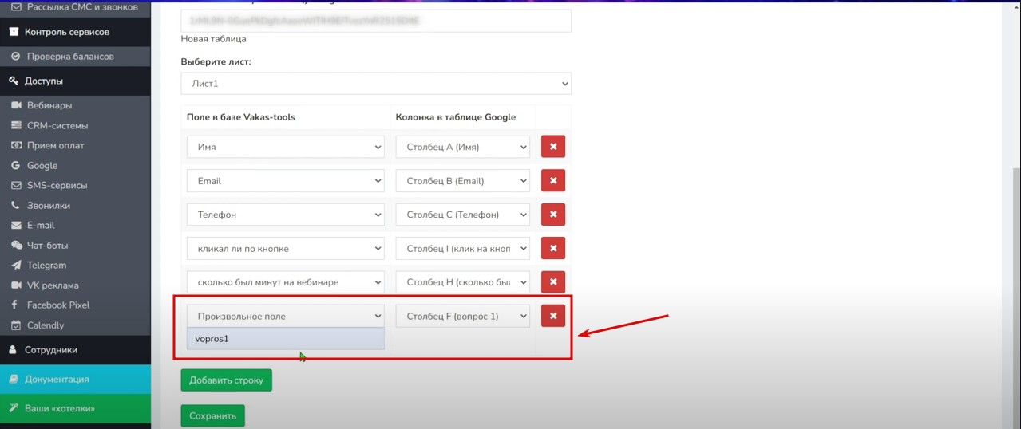Viewport: 1021px width, 429px height.
Task: Go to Проверка балансов menu item
Action: pos(69,57)
